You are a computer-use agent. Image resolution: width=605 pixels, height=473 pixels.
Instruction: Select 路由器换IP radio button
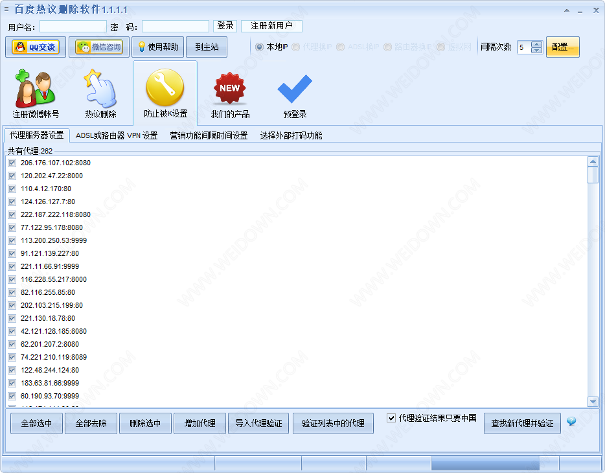pyautogui.click(x=388, y=47)
